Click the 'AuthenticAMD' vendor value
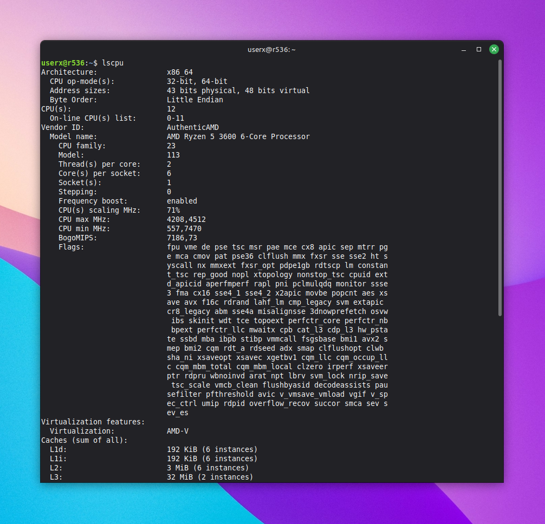The image size is (545, 524). coord(192,127)
